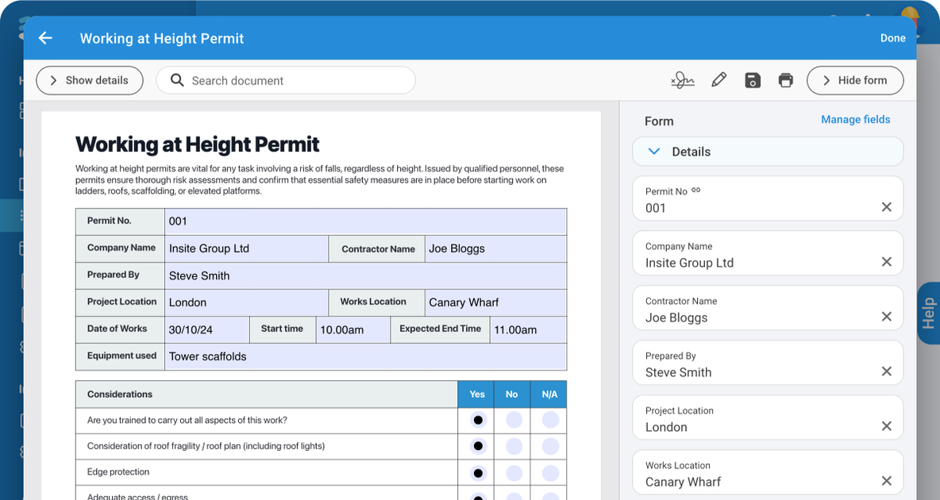This screenshot has width=940, height=500.
Task: Save the permit using the floppy disk icon
Action: point(752,79)
